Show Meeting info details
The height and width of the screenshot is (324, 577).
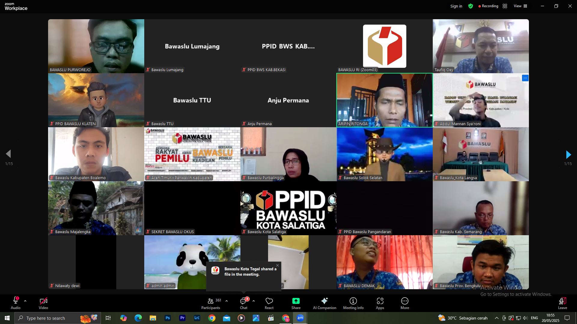pyautogui.click(x=353, y=302)
